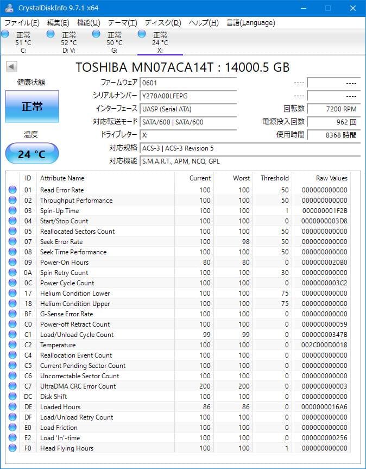Screen dimensions: 366x469
Task: Click the standard field ACS-3 Revision 5
Action: 250,148
